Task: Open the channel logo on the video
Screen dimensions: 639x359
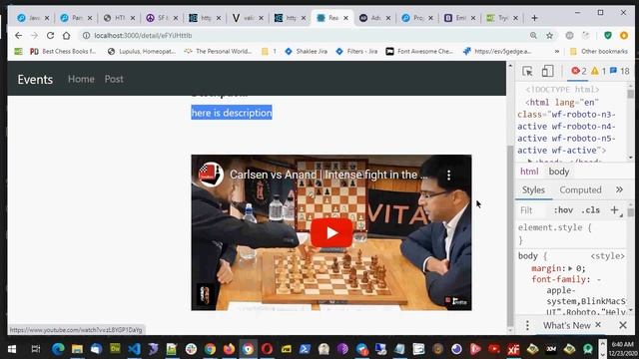Action: 211,175
